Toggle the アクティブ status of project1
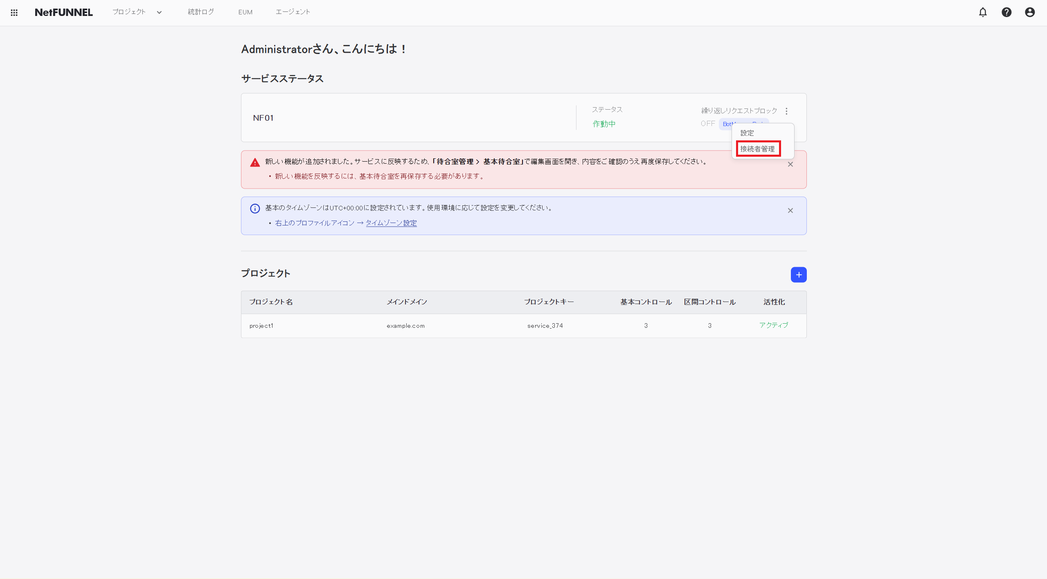 (773, 325)
